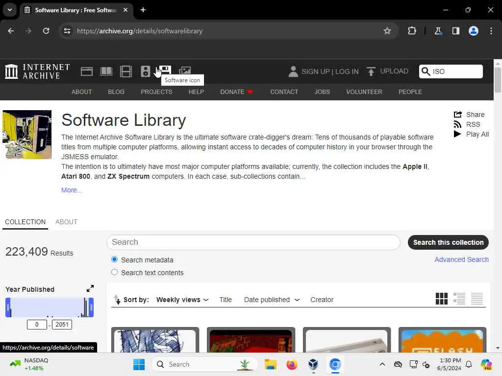The width and height of the screenshot is (502, 376).
Task: Reload the page
Action: pos(46,31)
